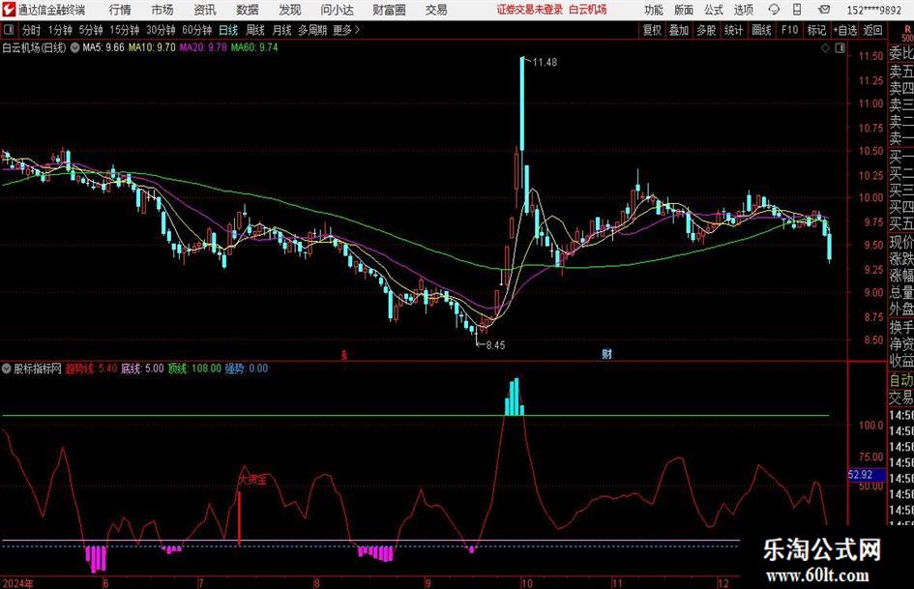914x589 pixels.
Task: Click the 白云机场 stock name in title bar
Action: (588, 10)
